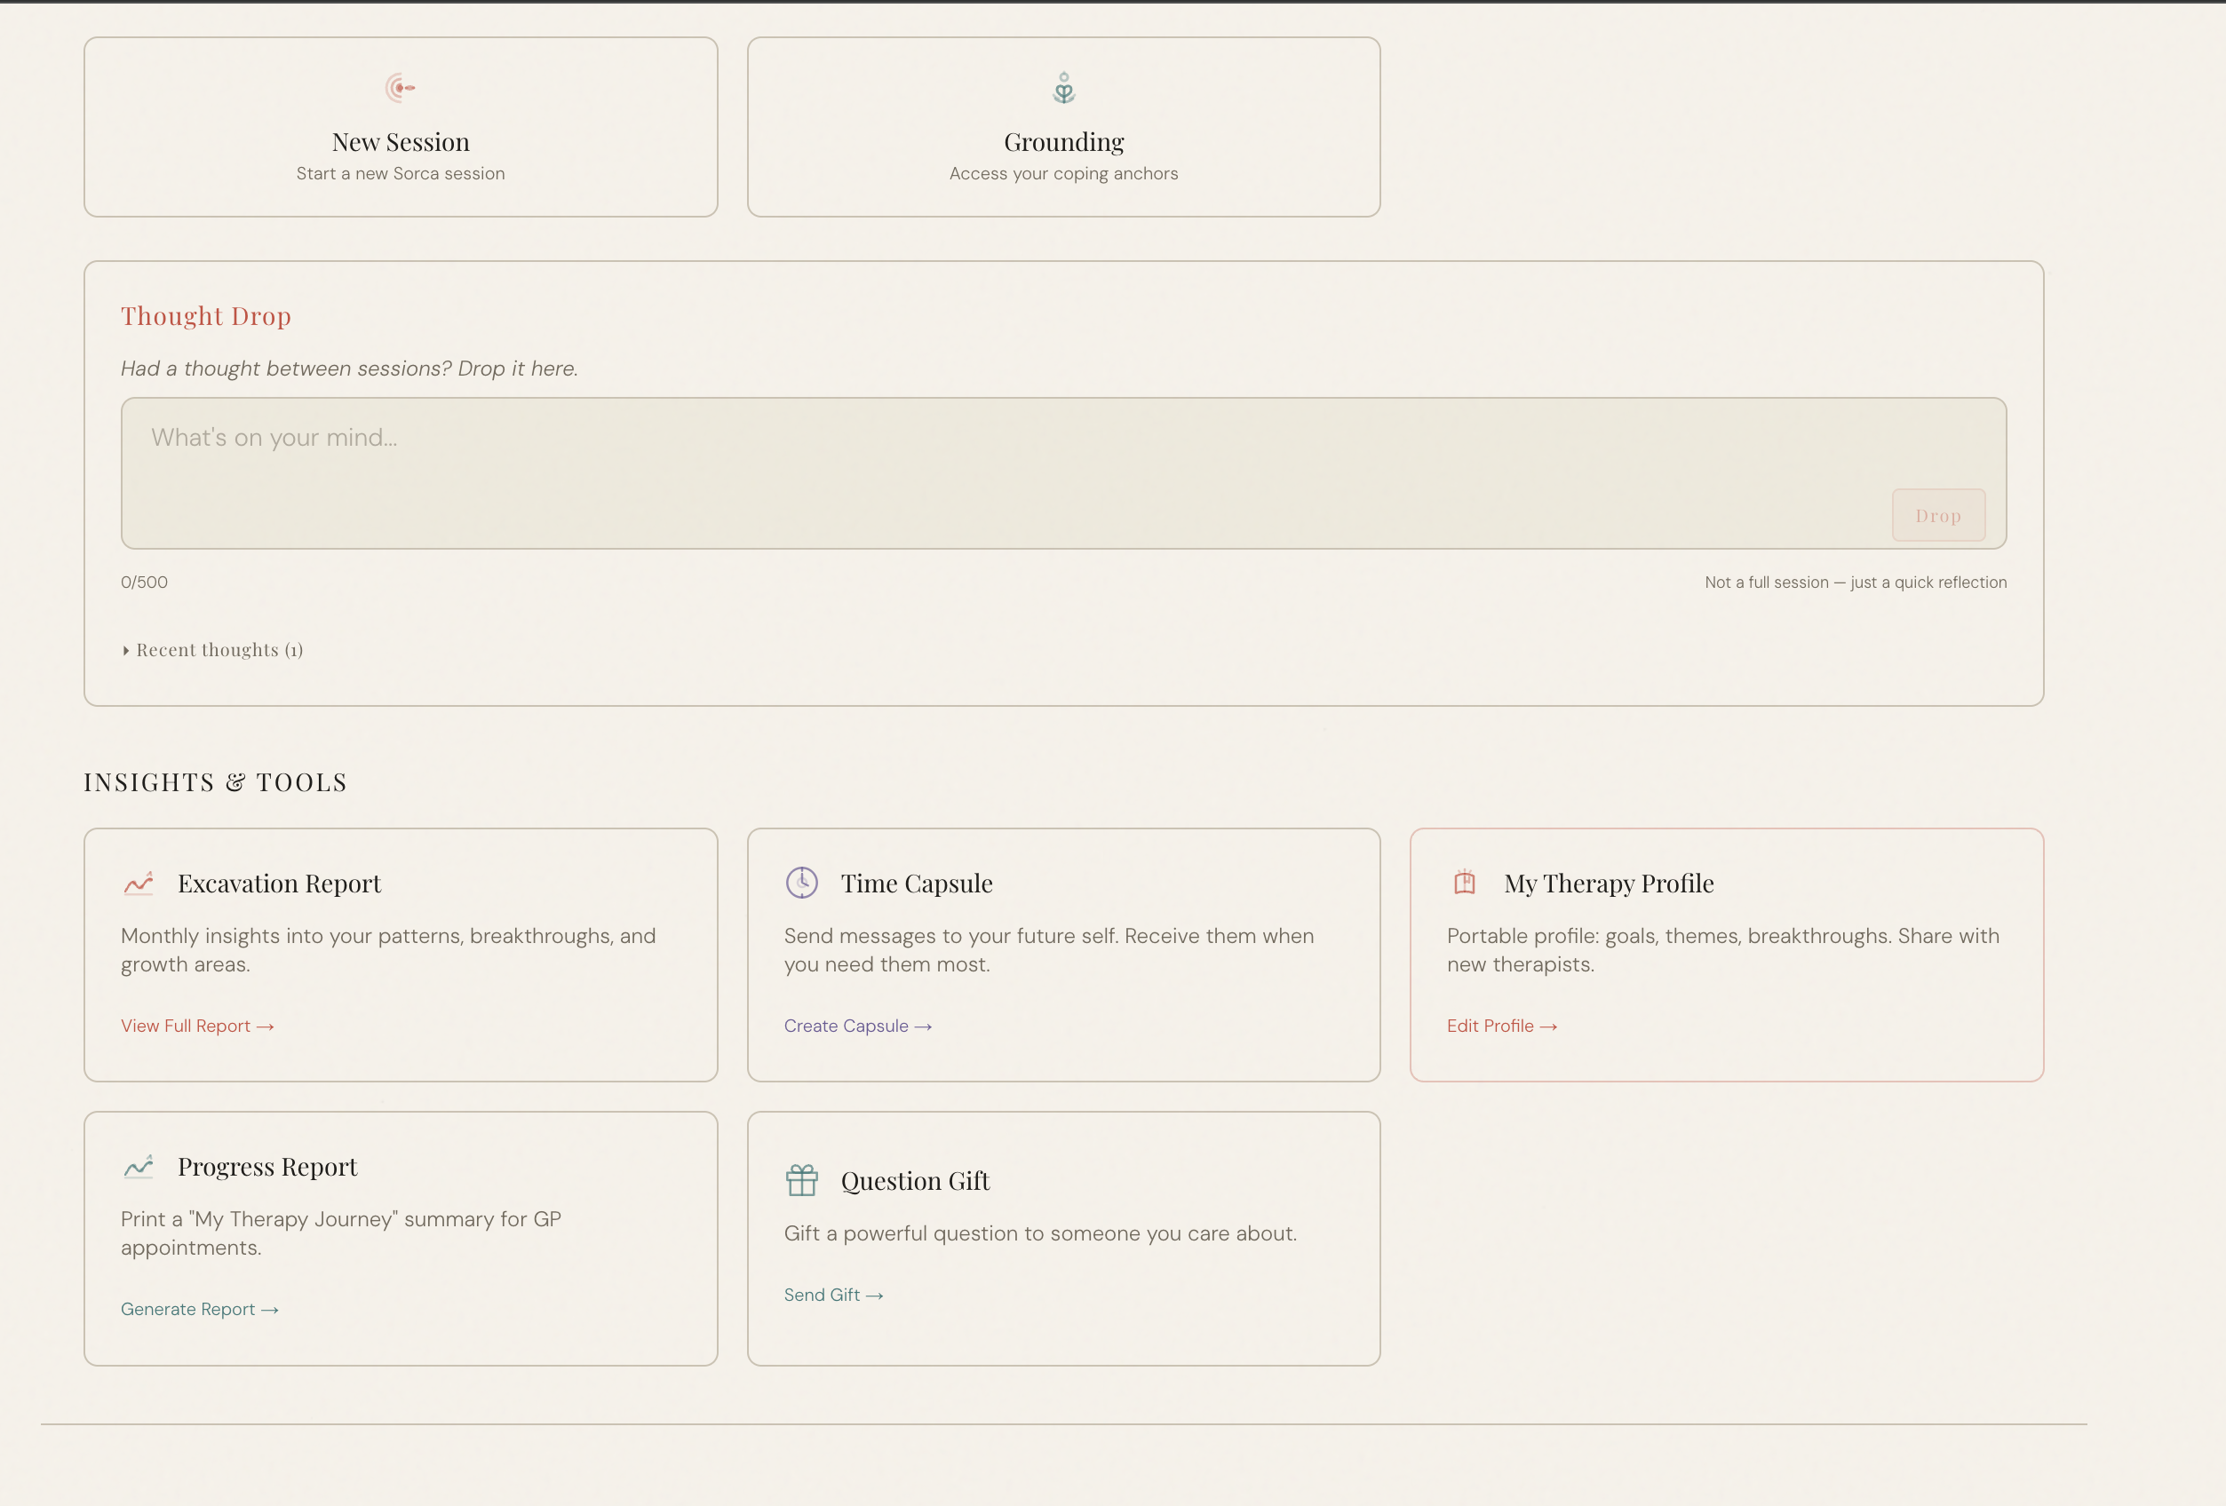Click the Excavation Report heading
This screenshot has height=1506, width=2226.
279,883
